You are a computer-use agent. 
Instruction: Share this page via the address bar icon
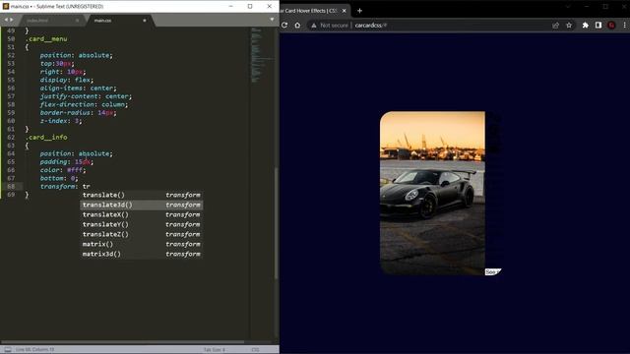[x=555, y=26]
